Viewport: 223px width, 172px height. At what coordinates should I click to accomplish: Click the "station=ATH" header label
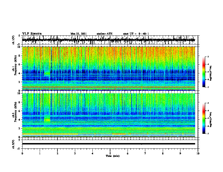104,34
